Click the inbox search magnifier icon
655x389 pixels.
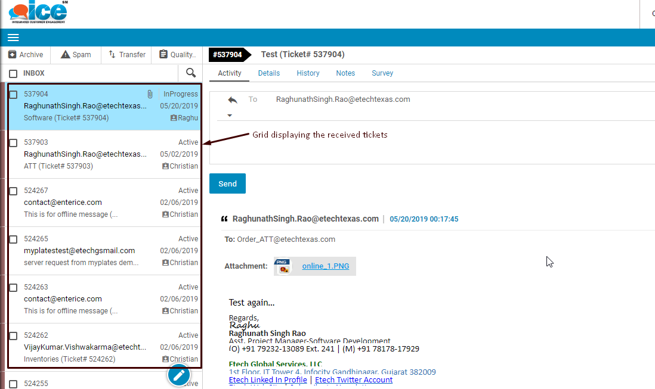pyautogui.click(x=191, y=73)
